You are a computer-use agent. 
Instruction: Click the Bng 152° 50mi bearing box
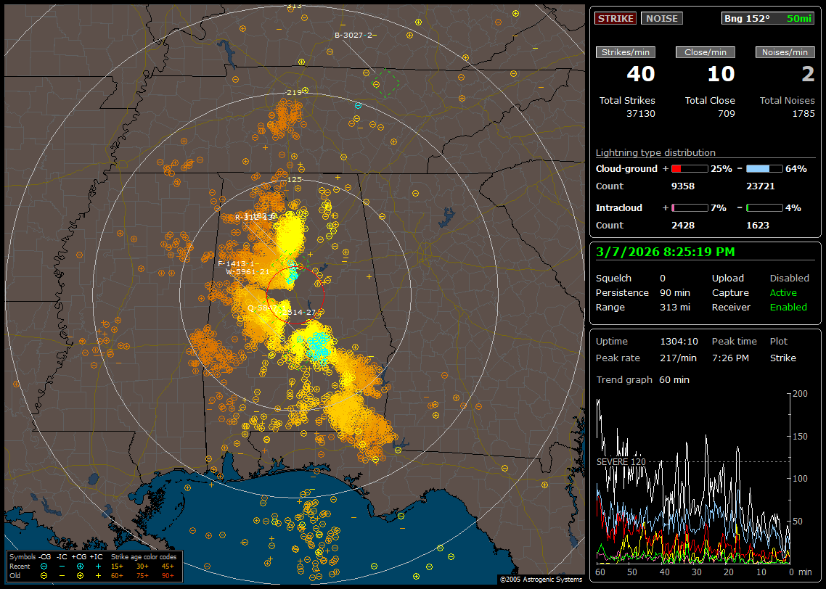pos(769,18)
